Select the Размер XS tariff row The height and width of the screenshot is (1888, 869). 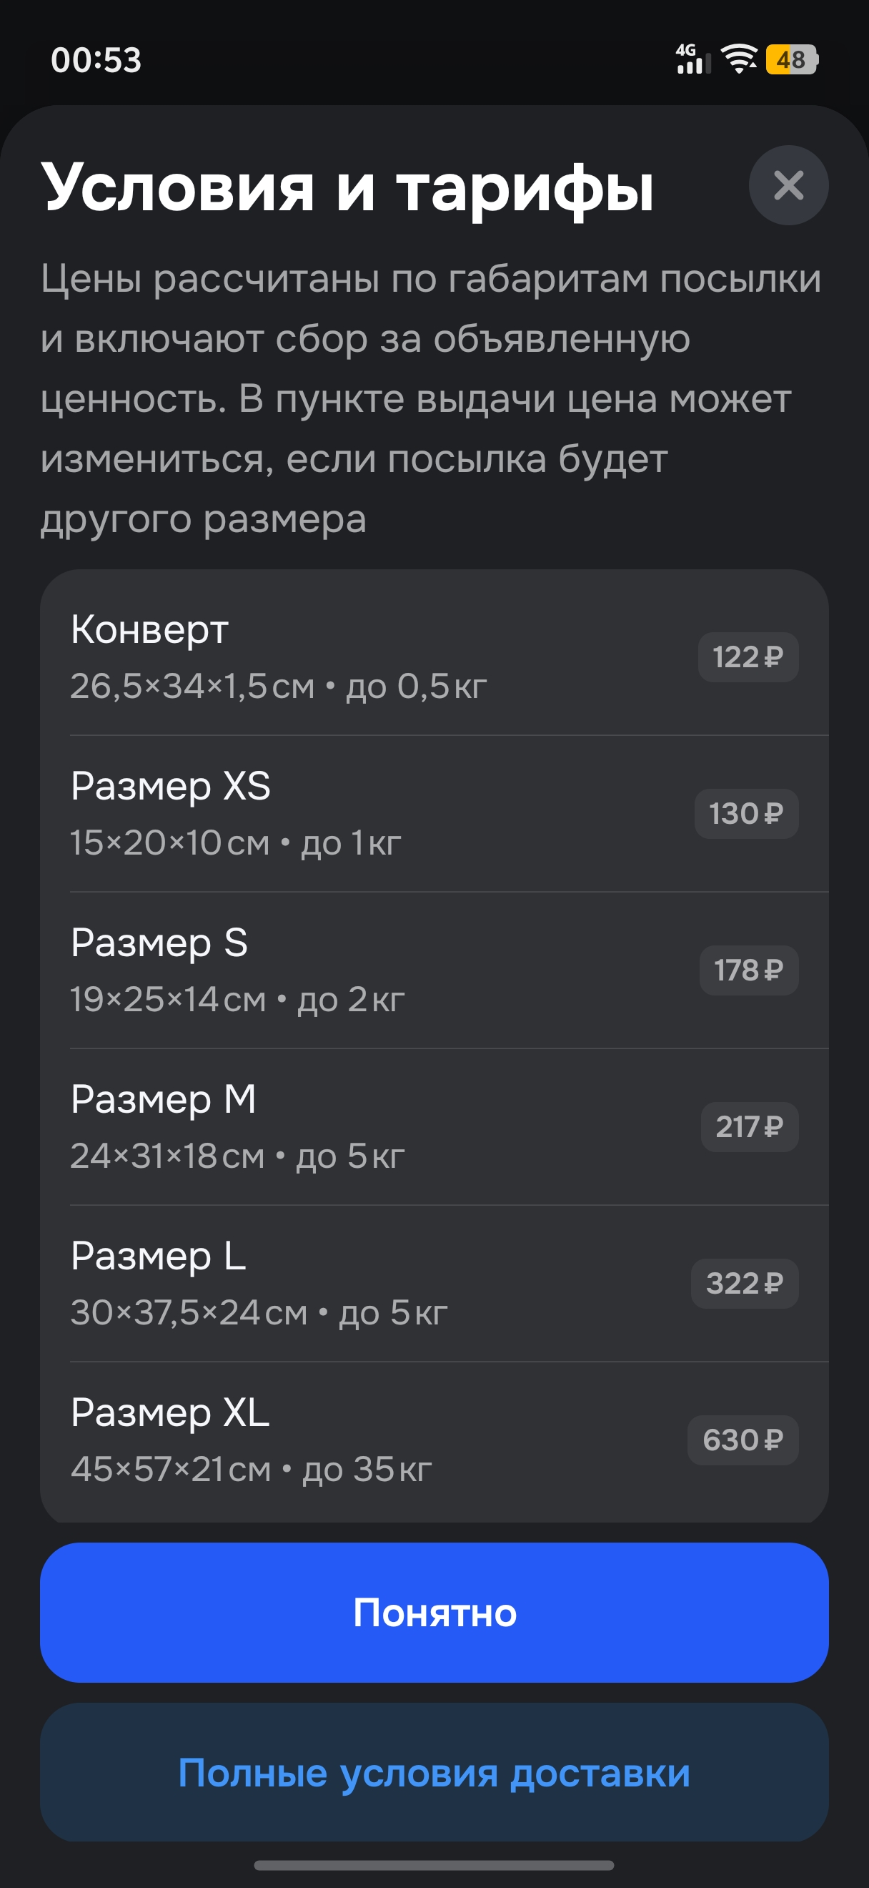(x=366, y=814)
